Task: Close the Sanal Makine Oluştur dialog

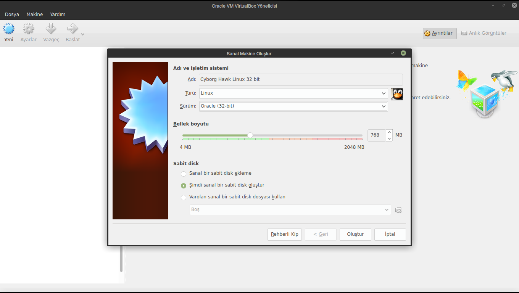Action: point(403,53)
